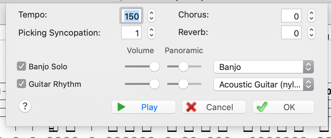Increase the Chorus value with its stepper
The height and width of the screenshot is (138, 331).
tap(311, 13)
